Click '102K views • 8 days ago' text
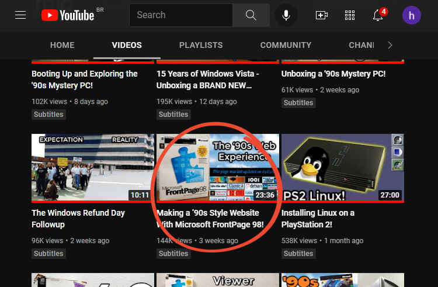 pyautogui.click(x=69, y=102)
